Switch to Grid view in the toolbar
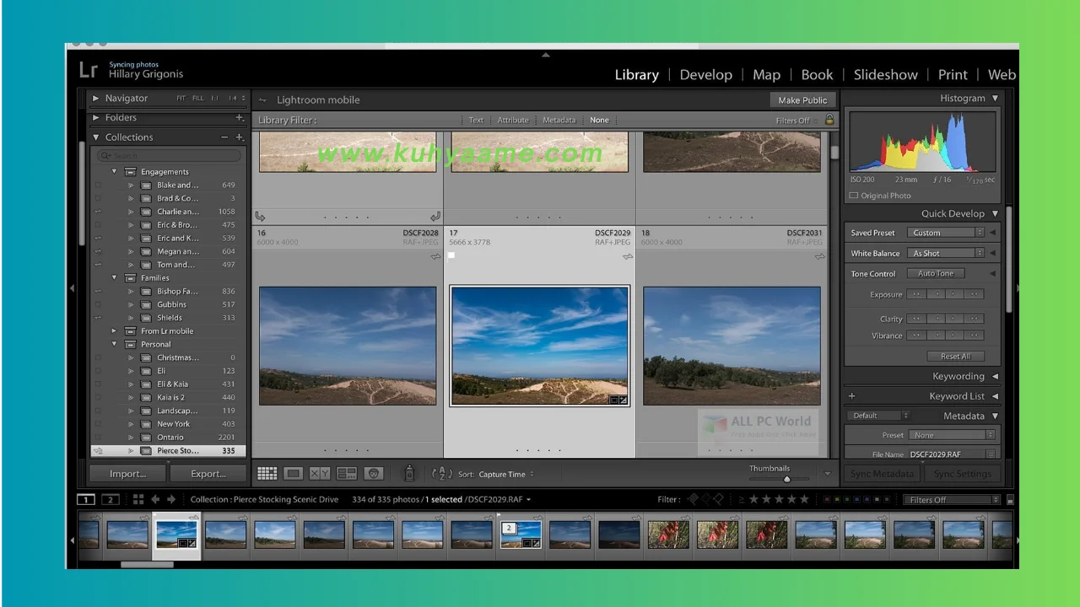This screenshot has width=1080, height=607. [x=267, y=474]
